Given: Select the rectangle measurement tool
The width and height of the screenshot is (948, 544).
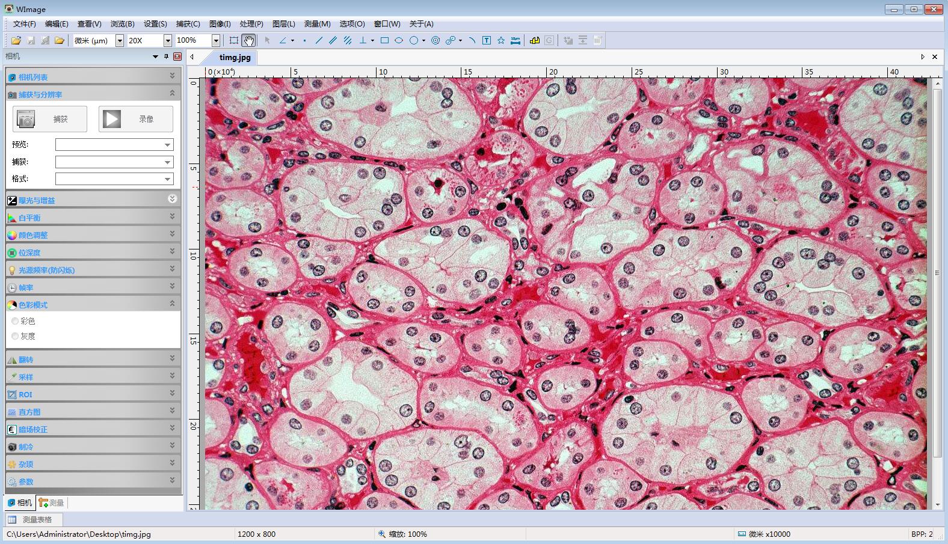Looking at the screenshot, I should pos(384,40).
